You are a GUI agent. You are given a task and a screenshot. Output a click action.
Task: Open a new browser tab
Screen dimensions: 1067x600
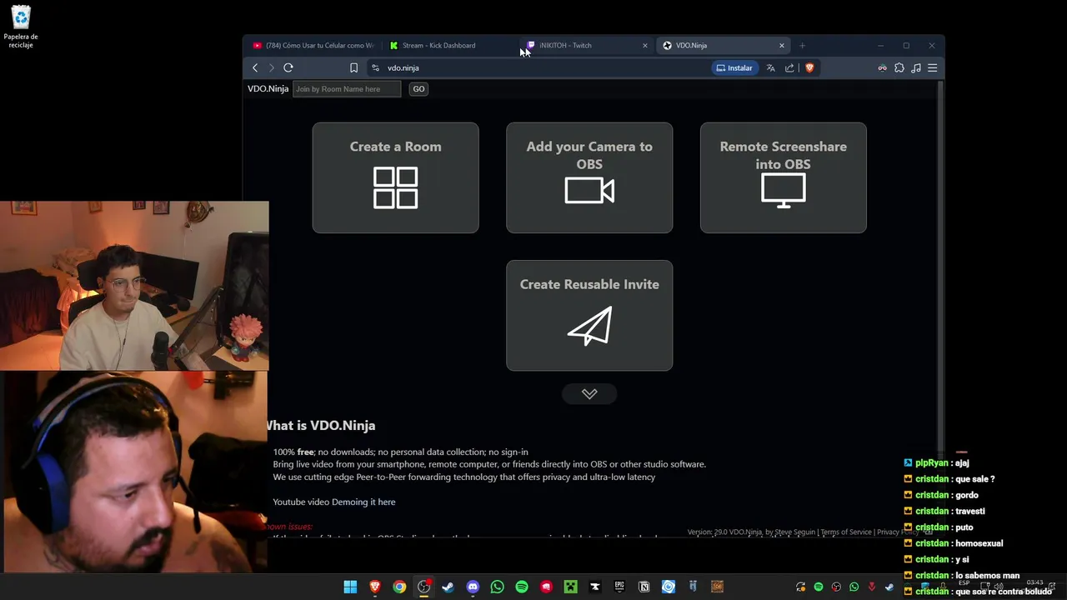coord(802,45)
